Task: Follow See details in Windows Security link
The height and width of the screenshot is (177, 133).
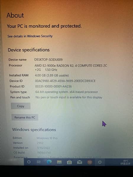Action: click(x=30, y=36)
